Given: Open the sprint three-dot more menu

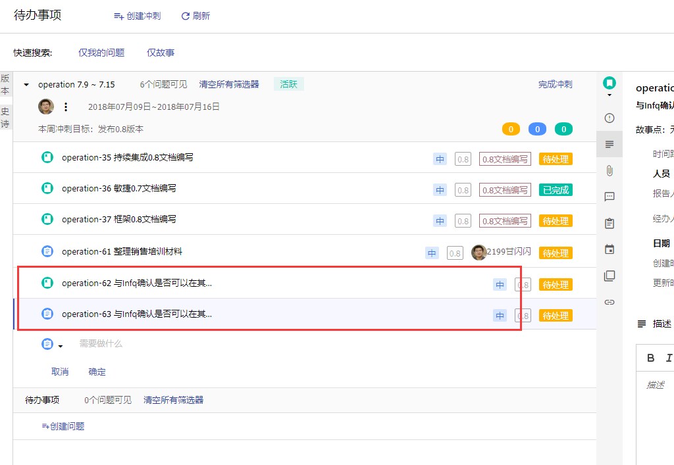Looking at the screenshot, I should (66, 107).
